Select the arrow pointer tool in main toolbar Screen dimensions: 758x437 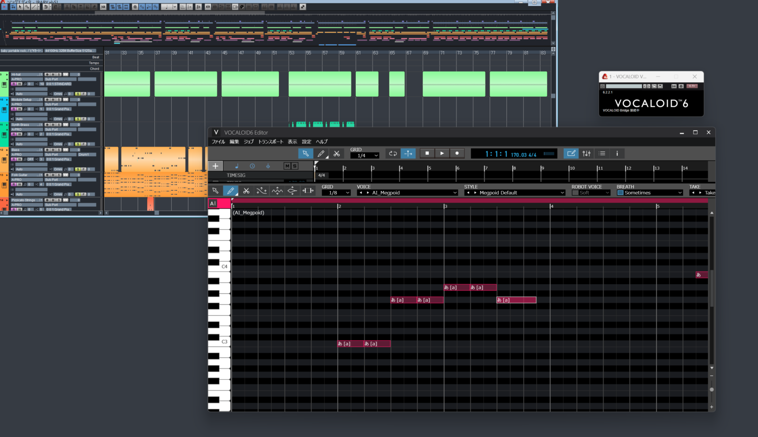(305, 153)
